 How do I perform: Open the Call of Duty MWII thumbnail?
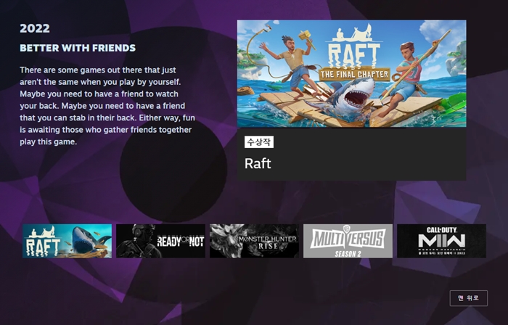point(441,241)
